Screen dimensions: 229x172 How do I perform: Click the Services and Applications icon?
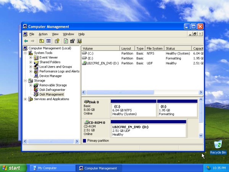[31, 99]
